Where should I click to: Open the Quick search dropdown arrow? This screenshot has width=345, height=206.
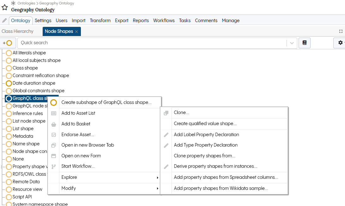[292, 43]
